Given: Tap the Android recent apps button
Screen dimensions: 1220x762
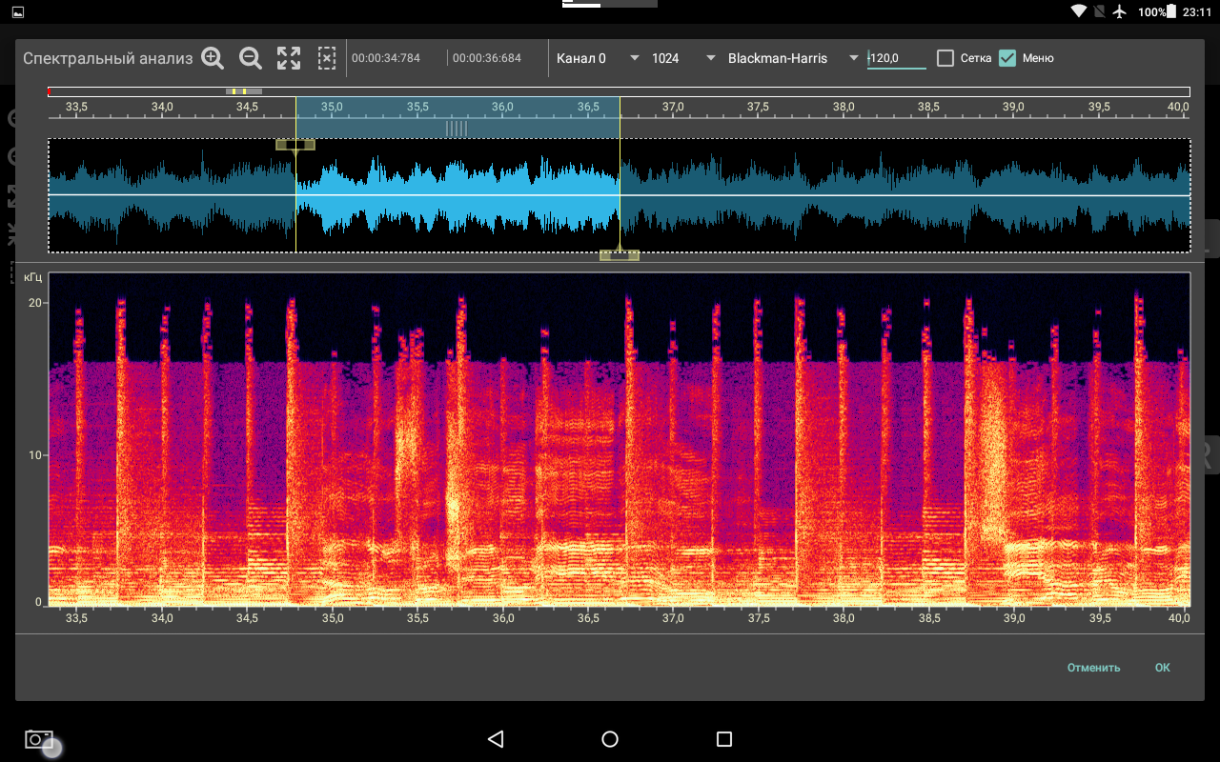Looking at the screenshot, I should (724, 739).
